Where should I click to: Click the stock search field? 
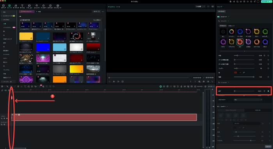[64, 12]
